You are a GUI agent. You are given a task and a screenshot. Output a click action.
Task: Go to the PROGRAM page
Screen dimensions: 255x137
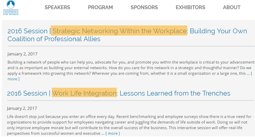(100, 7)
